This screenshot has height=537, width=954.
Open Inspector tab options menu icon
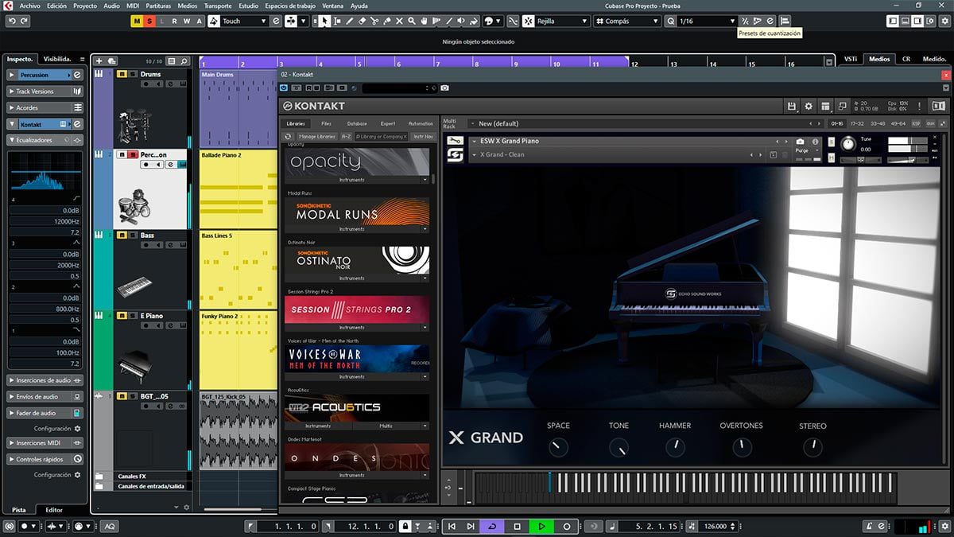(x=83, y=59)
